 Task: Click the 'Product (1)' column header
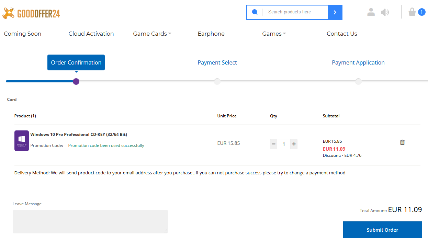pyautogui.click(x=25, y=116)
